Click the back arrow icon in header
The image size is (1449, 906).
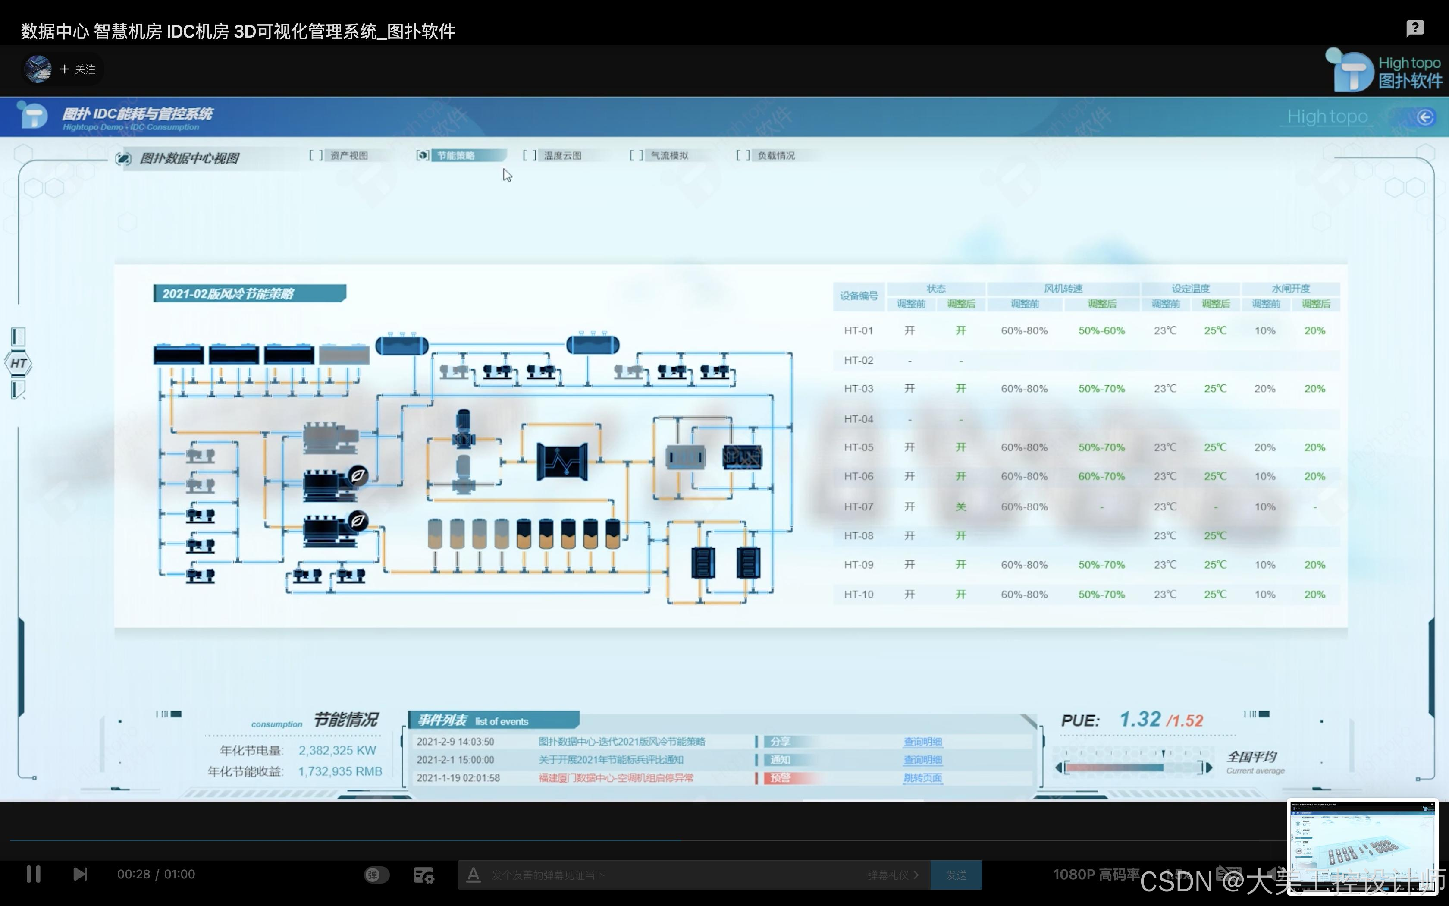click(1425, 117)
